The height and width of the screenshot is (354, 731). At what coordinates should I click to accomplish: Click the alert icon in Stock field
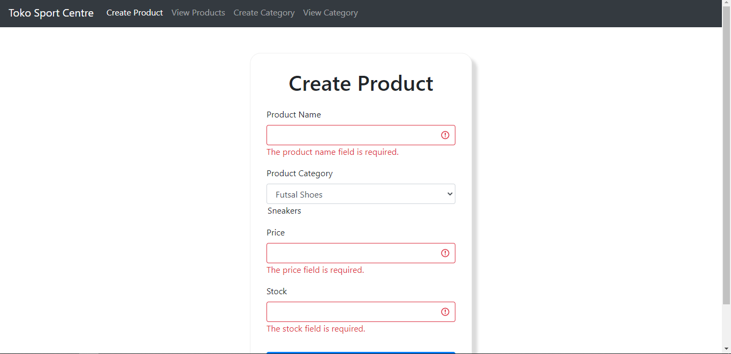coord(445,312)
